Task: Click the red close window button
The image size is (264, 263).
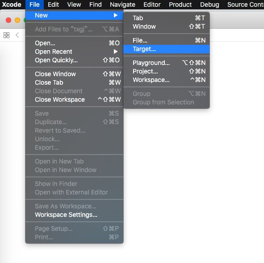Action: pos(8,20)
